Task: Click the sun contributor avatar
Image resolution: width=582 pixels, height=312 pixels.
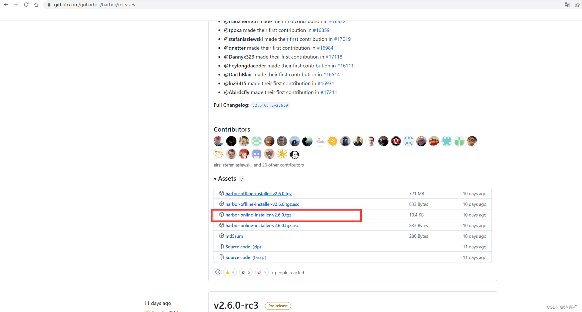Action: click(x=282, y=154)
